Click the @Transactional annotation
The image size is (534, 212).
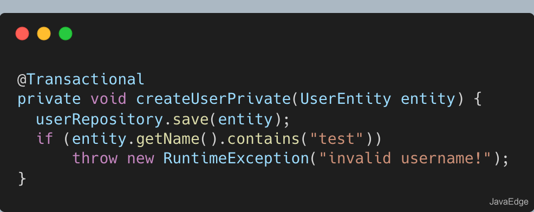(x=81, y=79)
